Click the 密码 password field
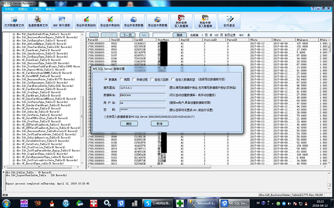 coord(143,110)
